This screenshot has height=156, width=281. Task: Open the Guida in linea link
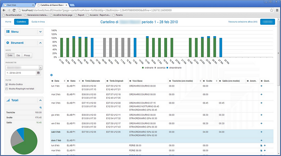coord(38,22)
